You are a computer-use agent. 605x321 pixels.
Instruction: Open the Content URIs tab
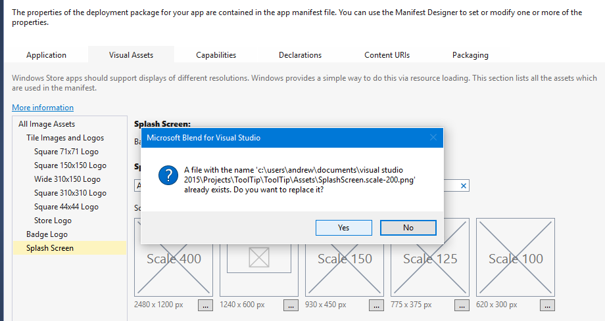click(387, 55)
